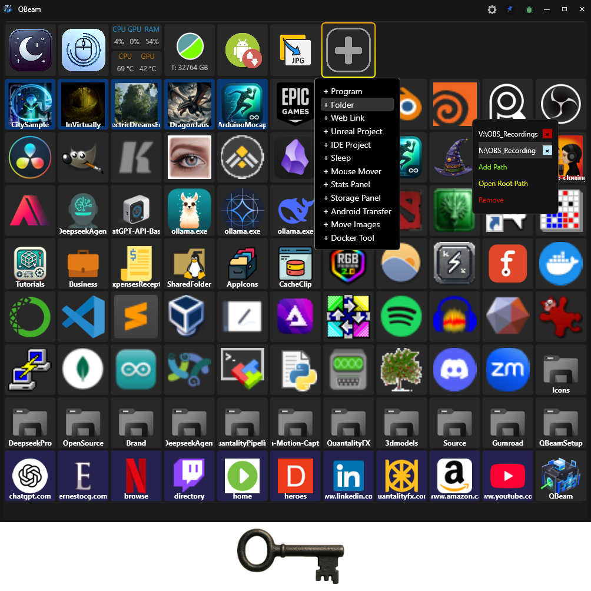Launch PuTTY terminal icon
591x591 pixels.
click(x=31, y=370)
